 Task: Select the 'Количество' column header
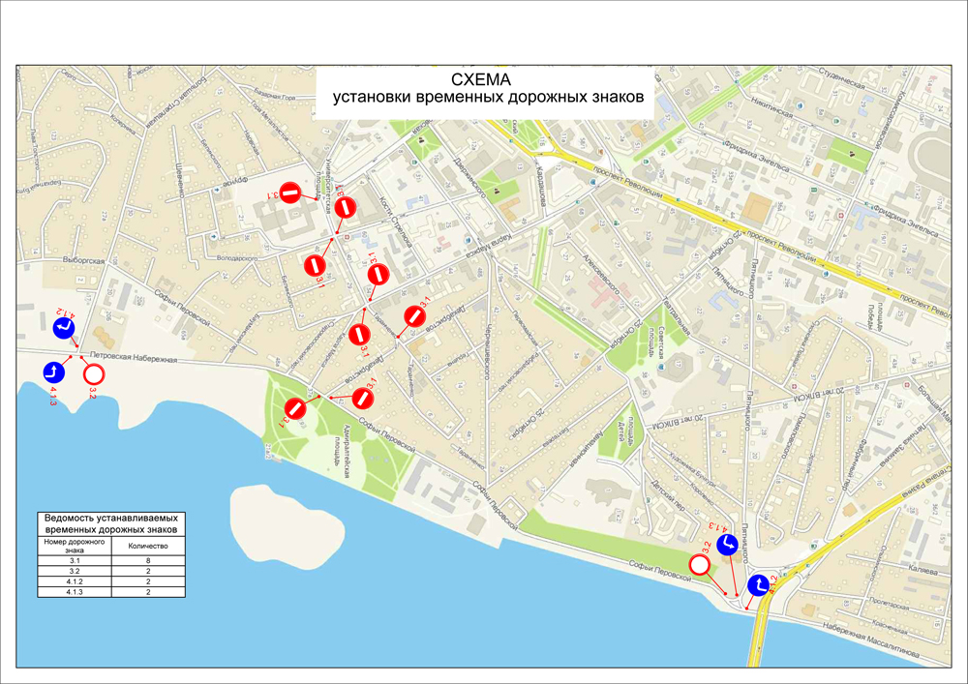pos(148,547)
